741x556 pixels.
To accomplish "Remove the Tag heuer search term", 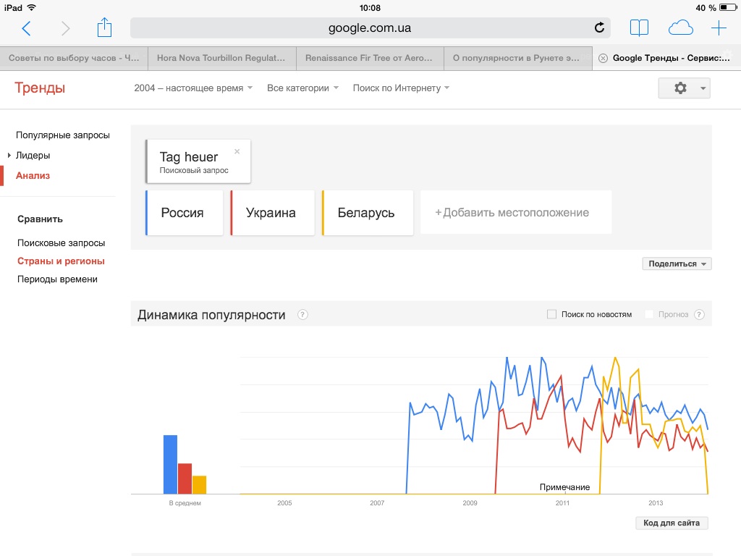I will point(237,152).
